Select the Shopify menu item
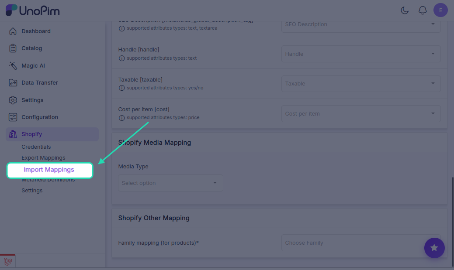The width and height of the screenshot is (454, 270). coord(52,134)
